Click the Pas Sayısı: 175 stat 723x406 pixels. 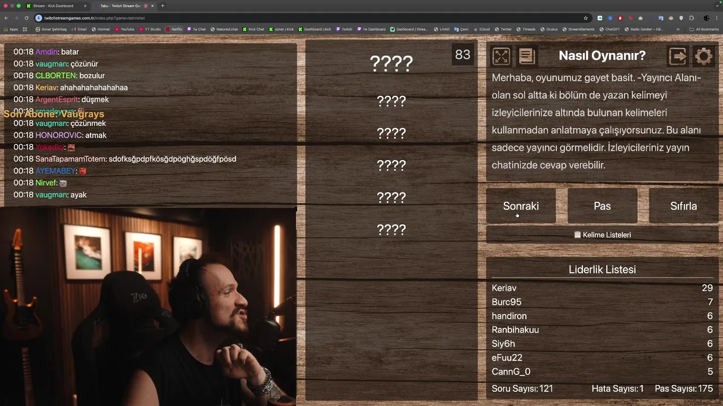tap(684, 389)
